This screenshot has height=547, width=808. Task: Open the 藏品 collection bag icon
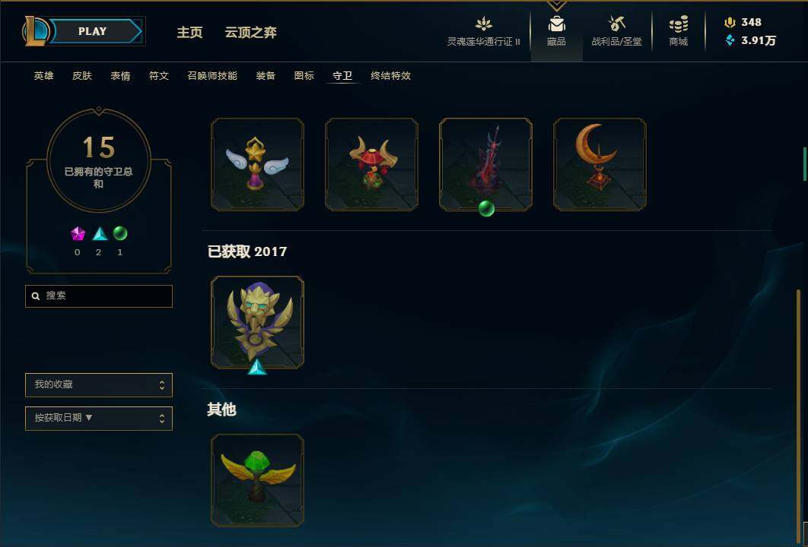556,24
